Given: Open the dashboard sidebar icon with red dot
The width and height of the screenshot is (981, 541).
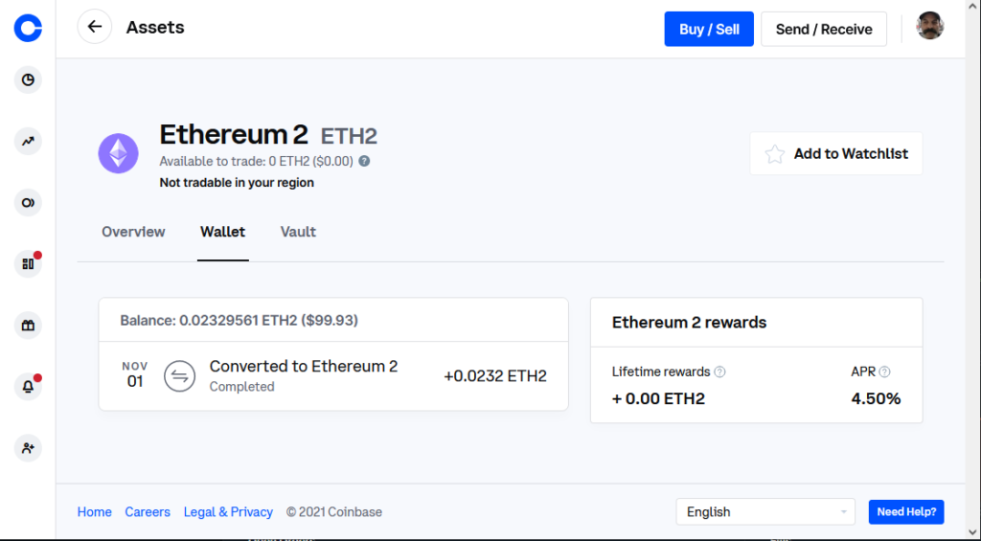Looking at the screenshot, I should (x=28, y=264).
